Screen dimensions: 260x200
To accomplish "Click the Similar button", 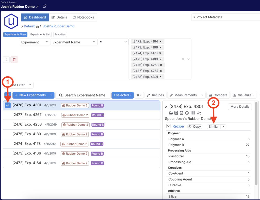I will tap(214, 127).
